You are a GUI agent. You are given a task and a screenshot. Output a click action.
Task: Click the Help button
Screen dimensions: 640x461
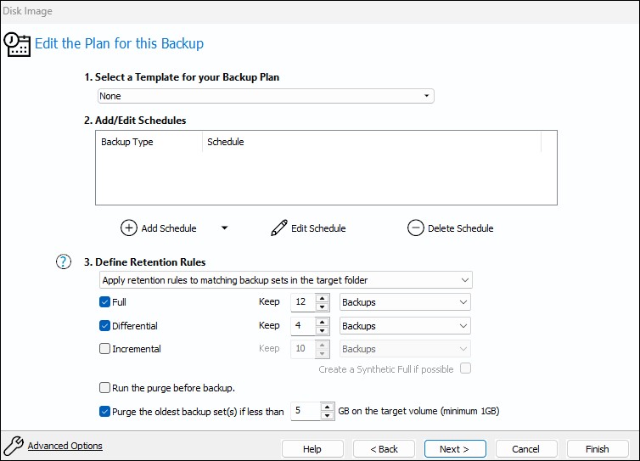tap(312, 449)
